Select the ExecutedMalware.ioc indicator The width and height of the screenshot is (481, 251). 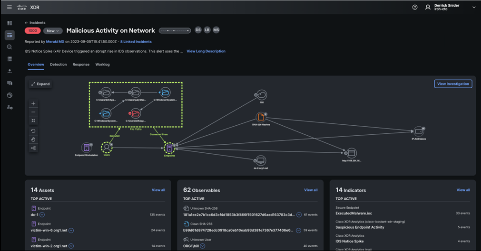coord(353,214)
